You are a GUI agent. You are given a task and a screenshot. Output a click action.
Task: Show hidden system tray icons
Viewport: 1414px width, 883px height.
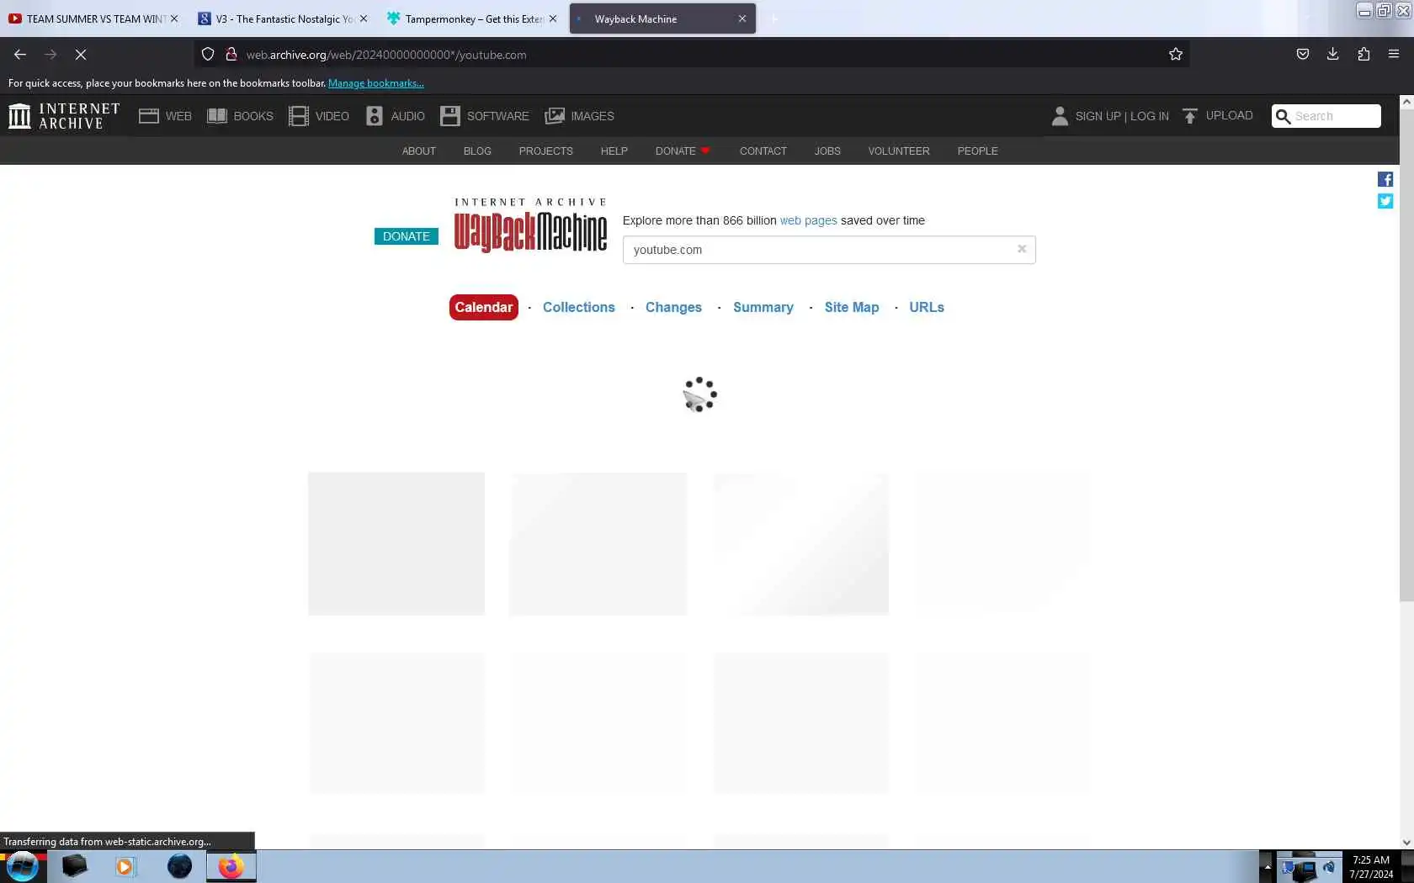click(x=1267, y=866)
